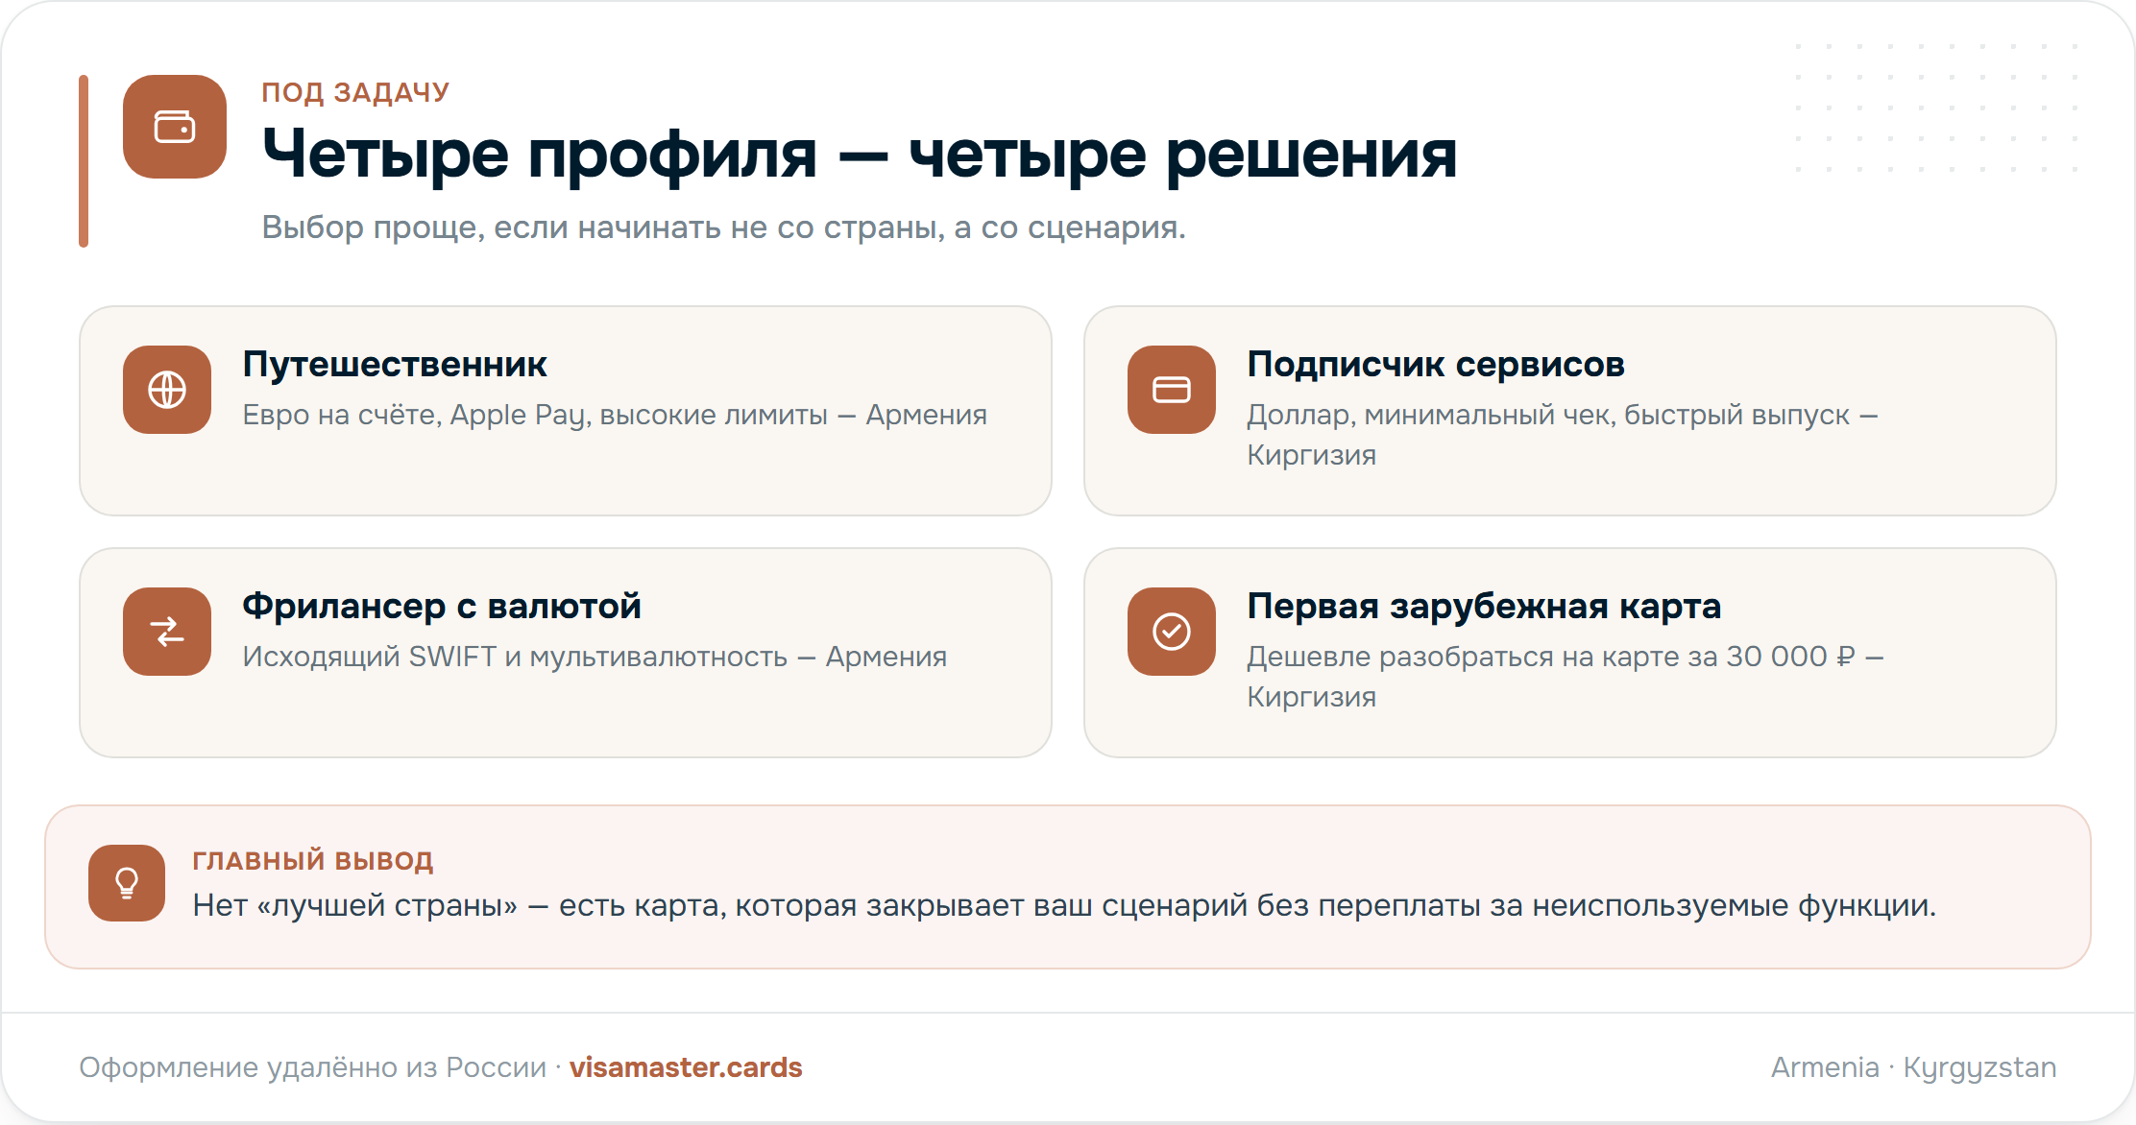This screenshot has height=1125, width=2136.
Task: Select the Подписчик сервисов title
Action: click(x=1436, y=365)
